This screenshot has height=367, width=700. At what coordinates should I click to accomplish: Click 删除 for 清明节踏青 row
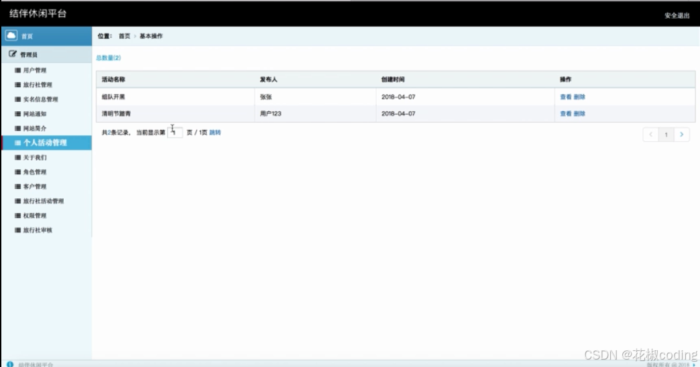(579, 114)
